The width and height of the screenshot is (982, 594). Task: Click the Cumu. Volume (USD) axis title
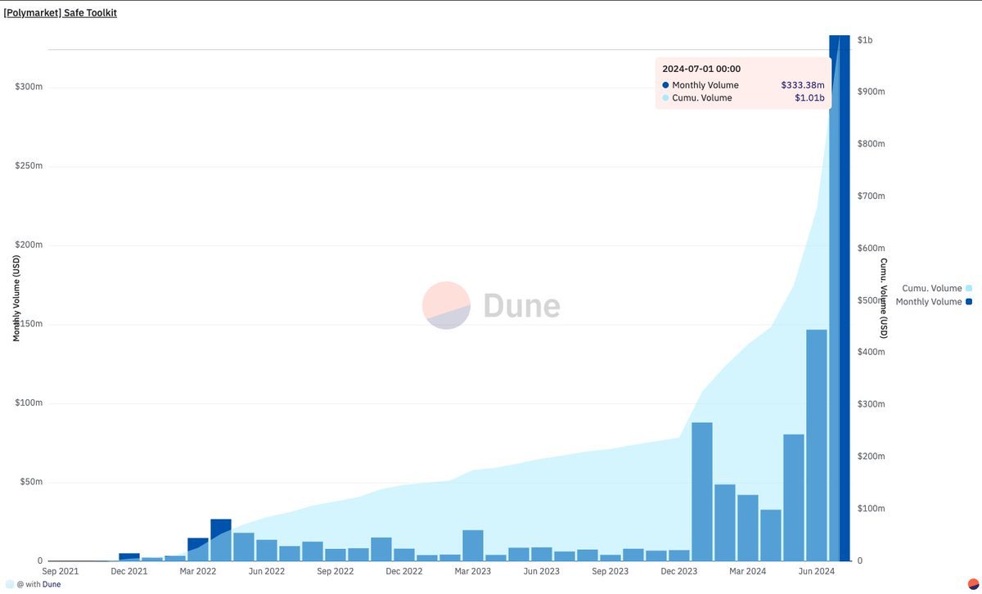click(884, 298)
